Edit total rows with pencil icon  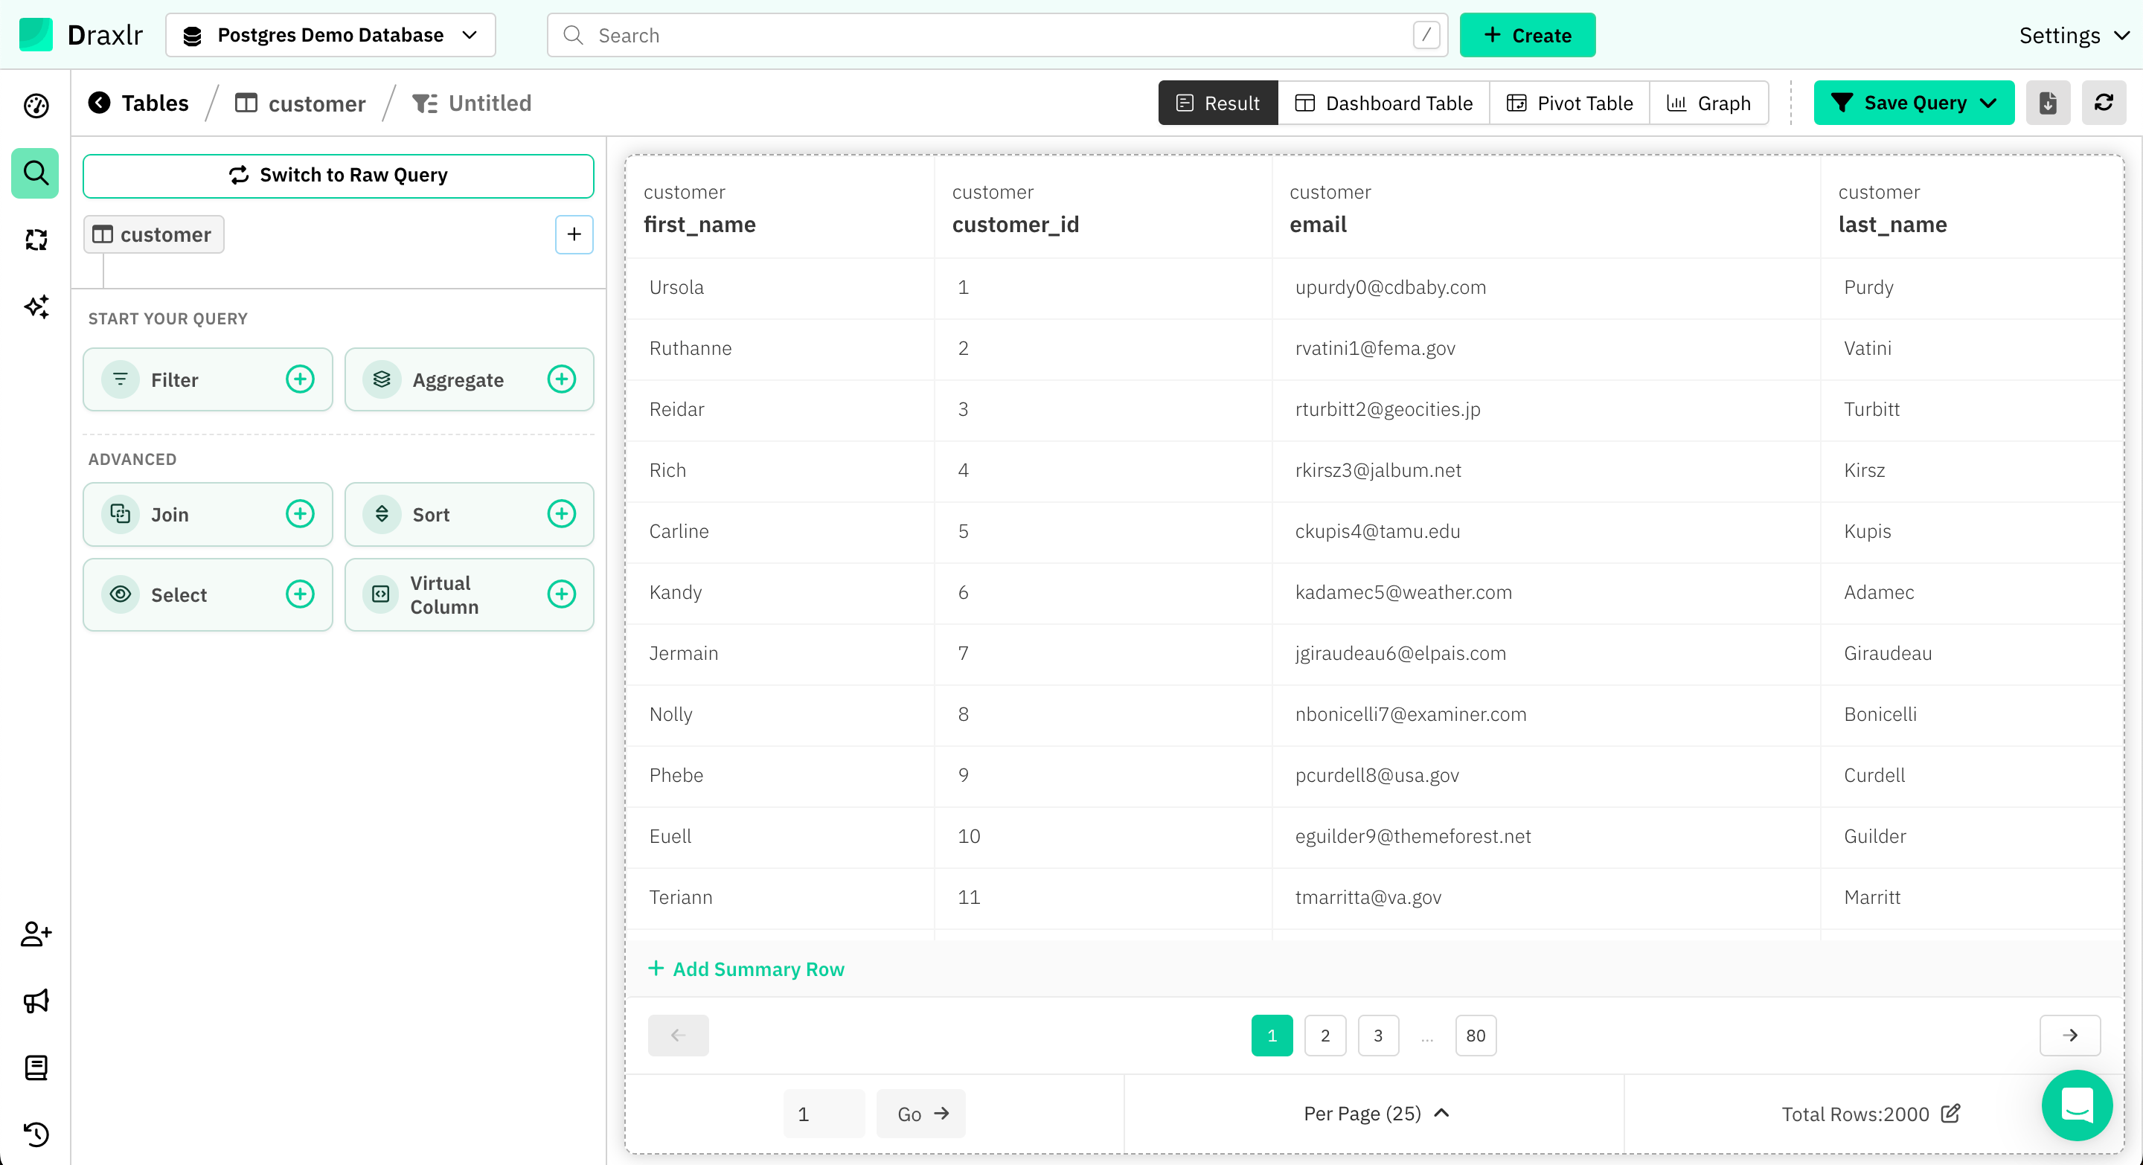tap(1950, 1114)
